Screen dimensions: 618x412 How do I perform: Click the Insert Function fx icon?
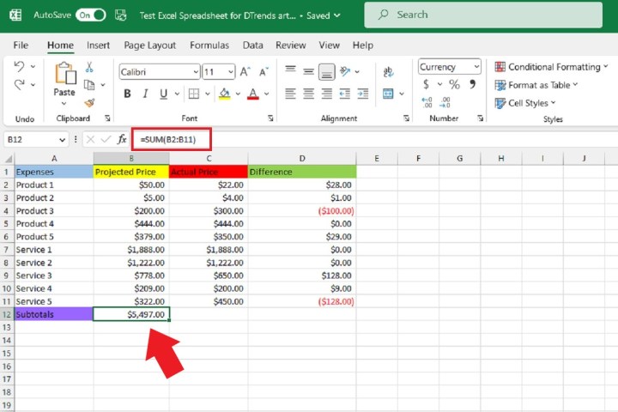[x=122, y=139]
